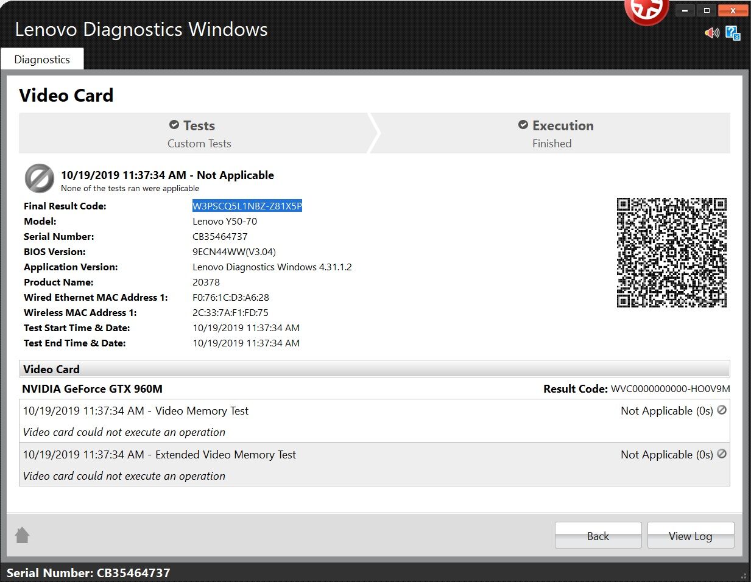Click Extended Video Memory Test not-applicable icon
The width and height of the screenshot is (751, 582).
click(x=722, y=454)
